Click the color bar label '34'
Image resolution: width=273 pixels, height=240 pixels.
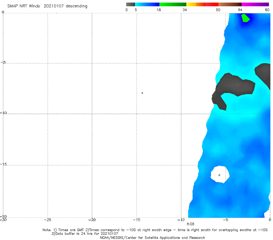click(x=185, y=10)
